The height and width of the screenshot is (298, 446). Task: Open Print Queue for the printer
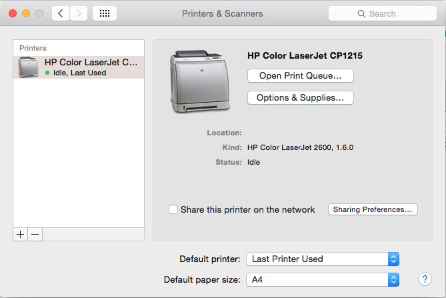(300, 76)
